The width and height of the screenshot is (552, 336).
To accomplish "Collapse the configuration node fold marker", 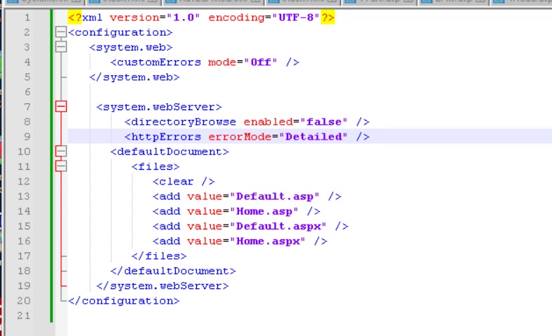I will coord(61,32).
